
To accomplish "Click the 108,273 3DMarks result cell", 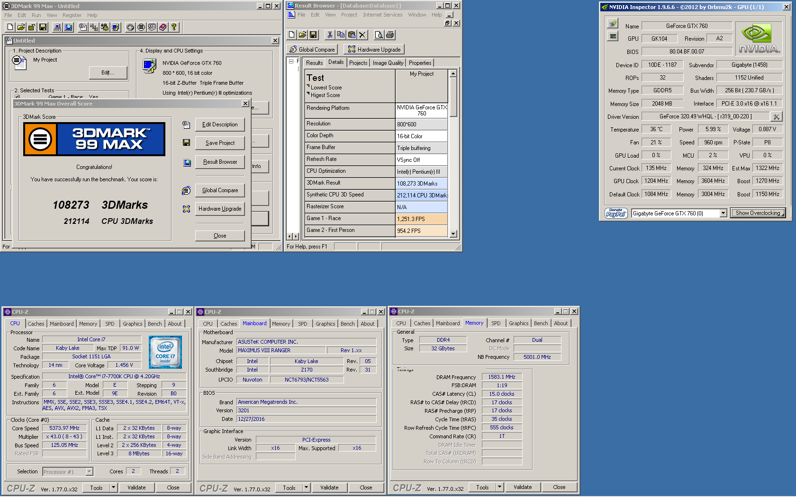I will [422, 184].
